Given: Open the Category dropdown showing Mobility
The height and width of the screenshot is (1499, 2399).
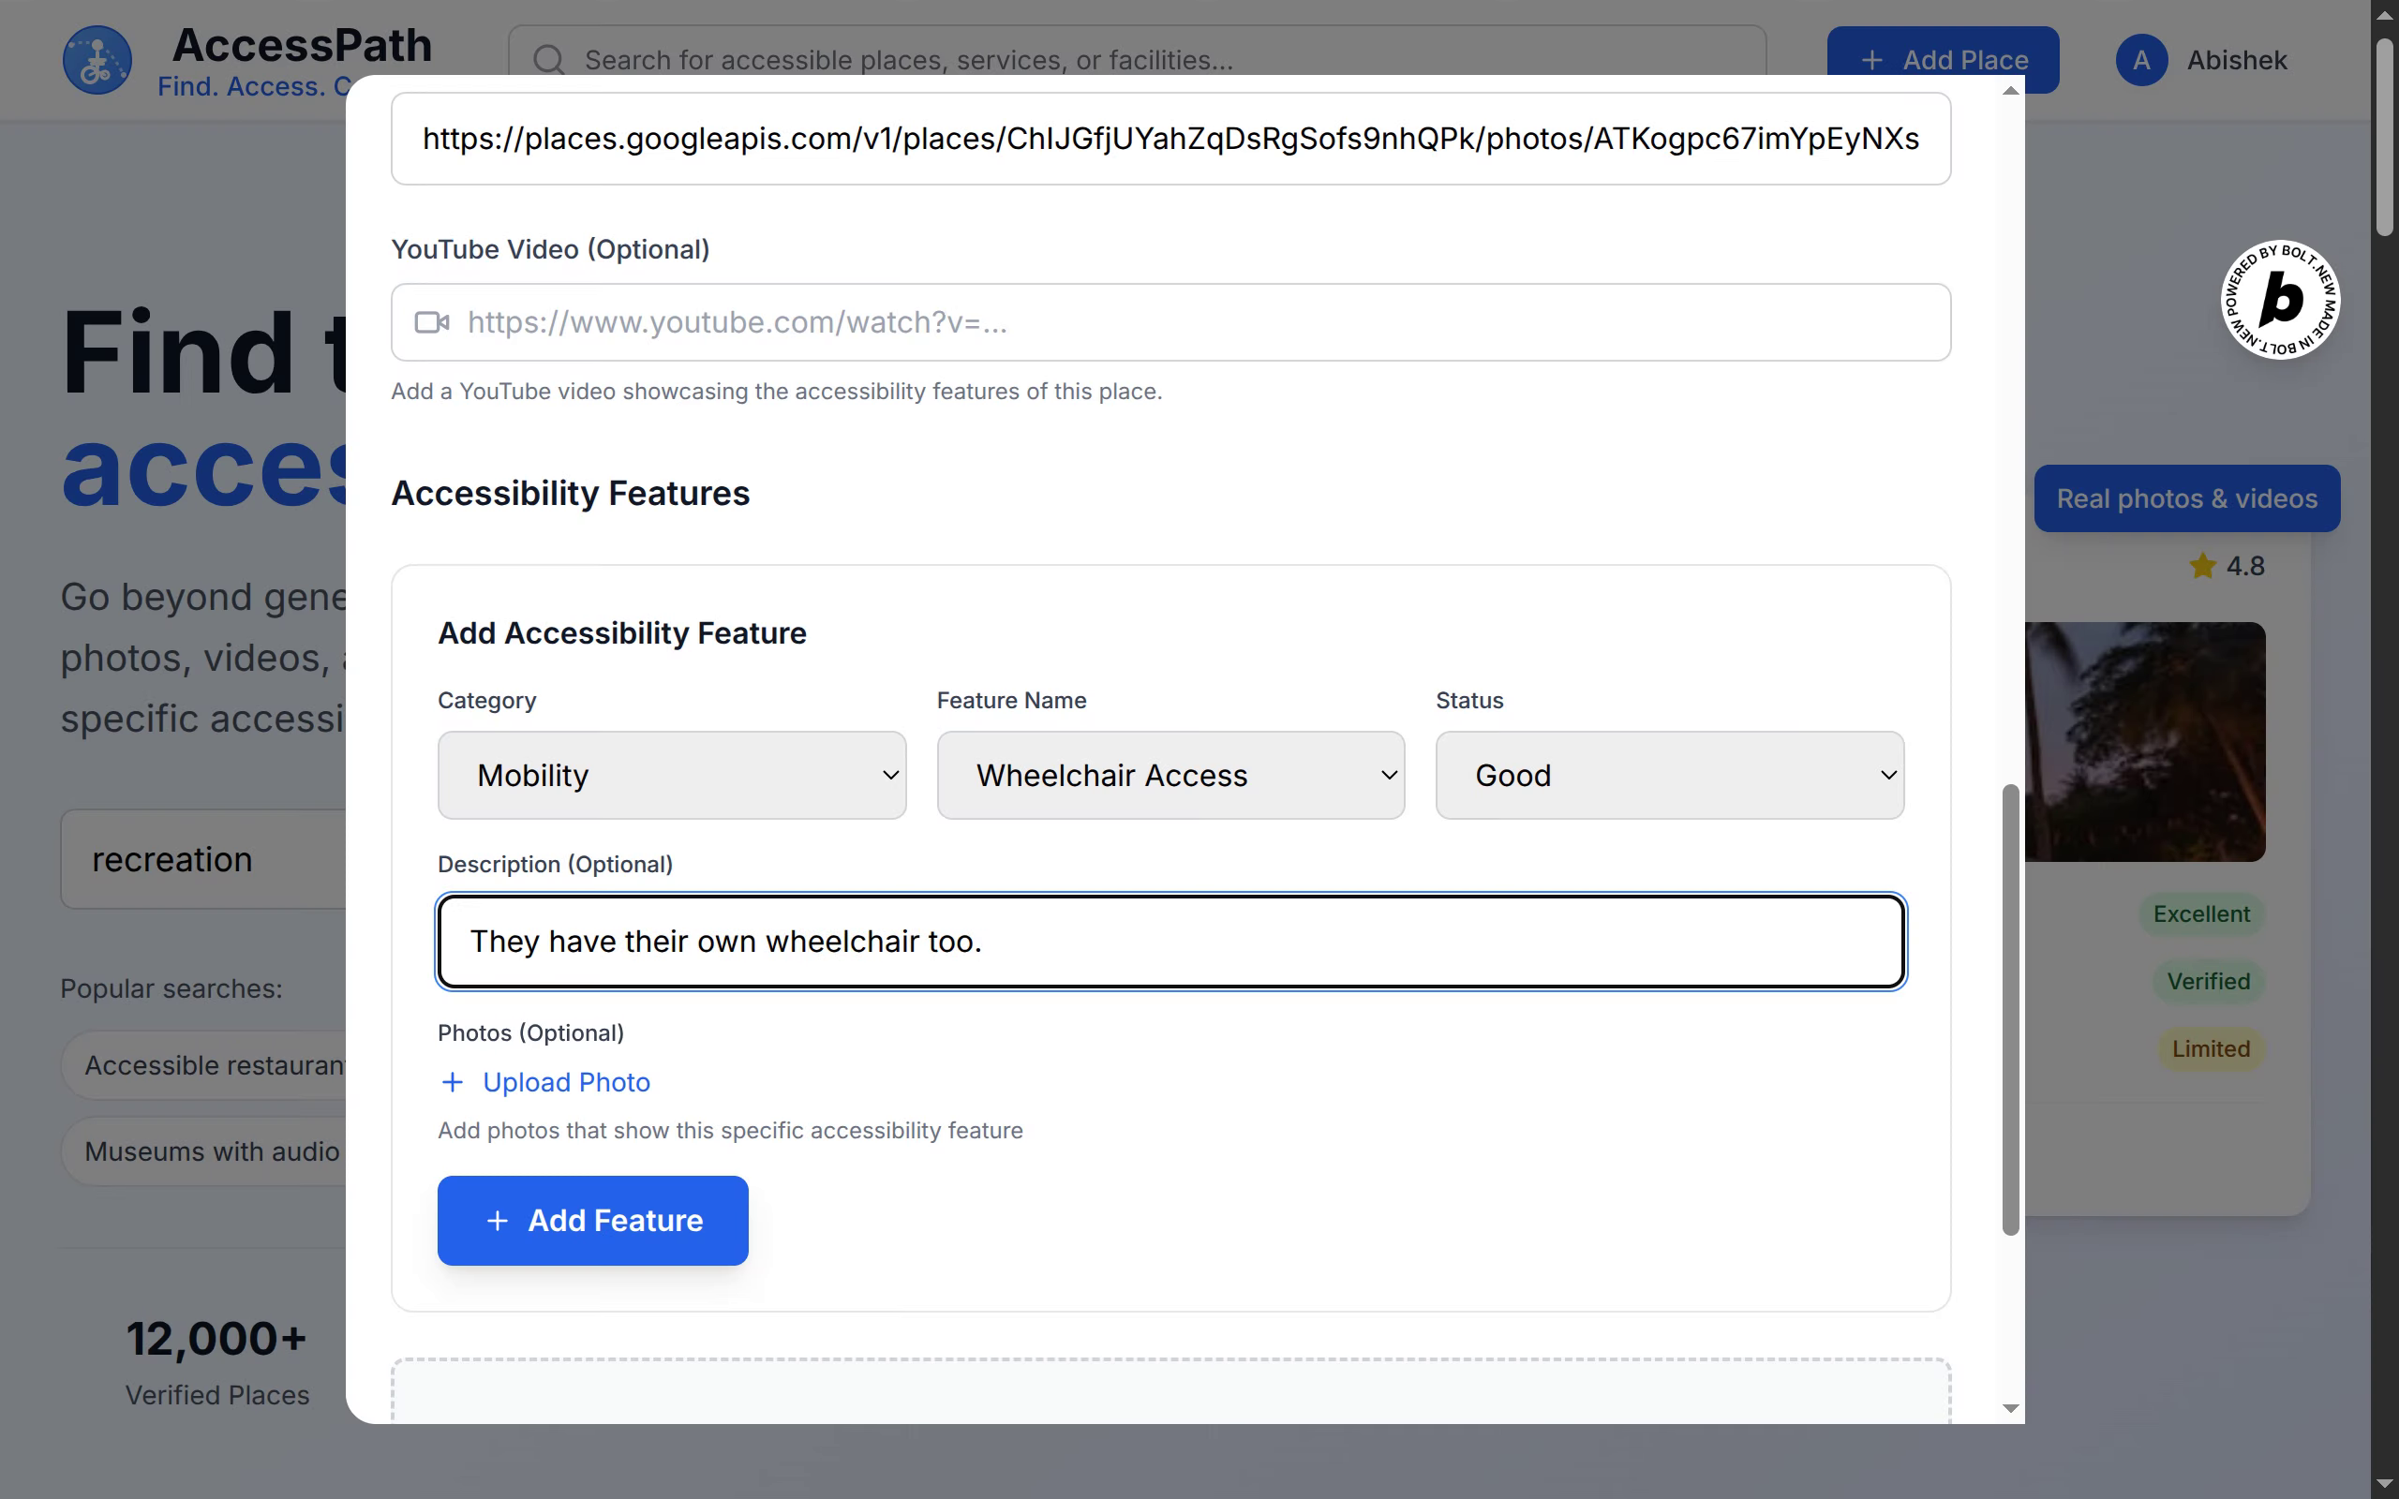Looking at the screenshot, I should [x=671, y=776].
